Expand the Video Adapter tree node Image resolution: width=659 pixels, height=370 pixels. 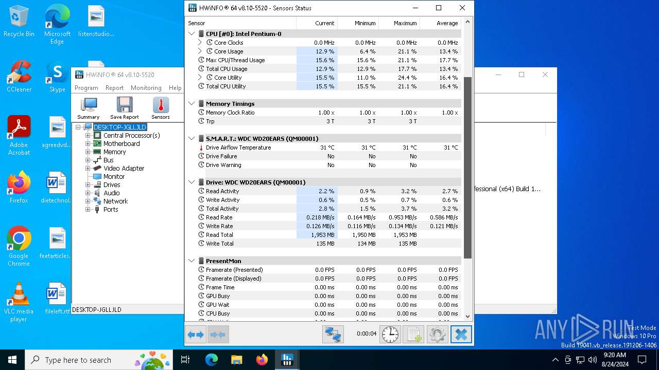[88, 169]
